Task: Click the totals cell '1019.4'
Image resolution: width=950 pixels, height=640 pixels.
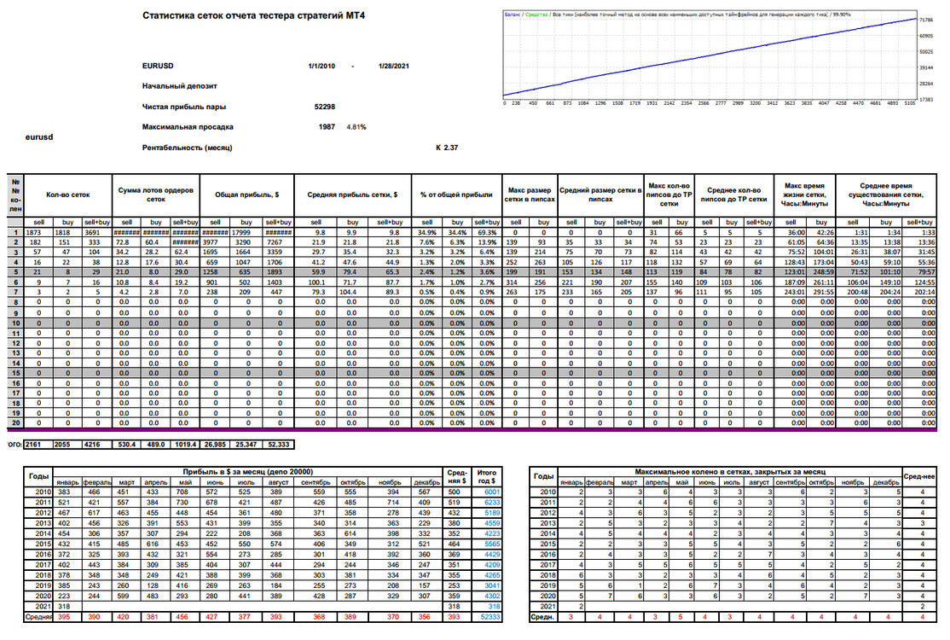Action: coord(185,445)
